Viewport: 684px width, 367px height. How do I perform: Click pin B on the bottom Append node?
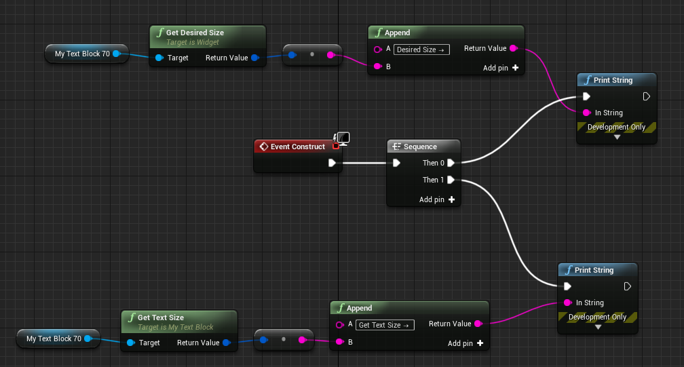click(x=340, y=342)
